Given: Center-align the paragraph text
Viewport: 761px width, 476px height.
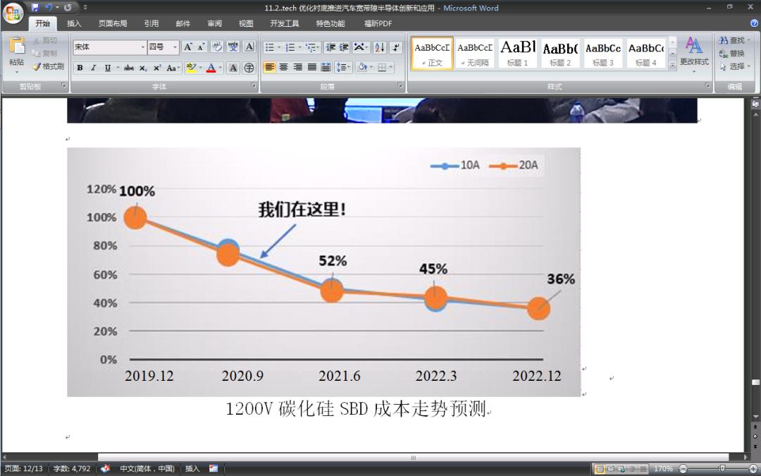Looking at the screenshot, I should (x=283, y=68).
